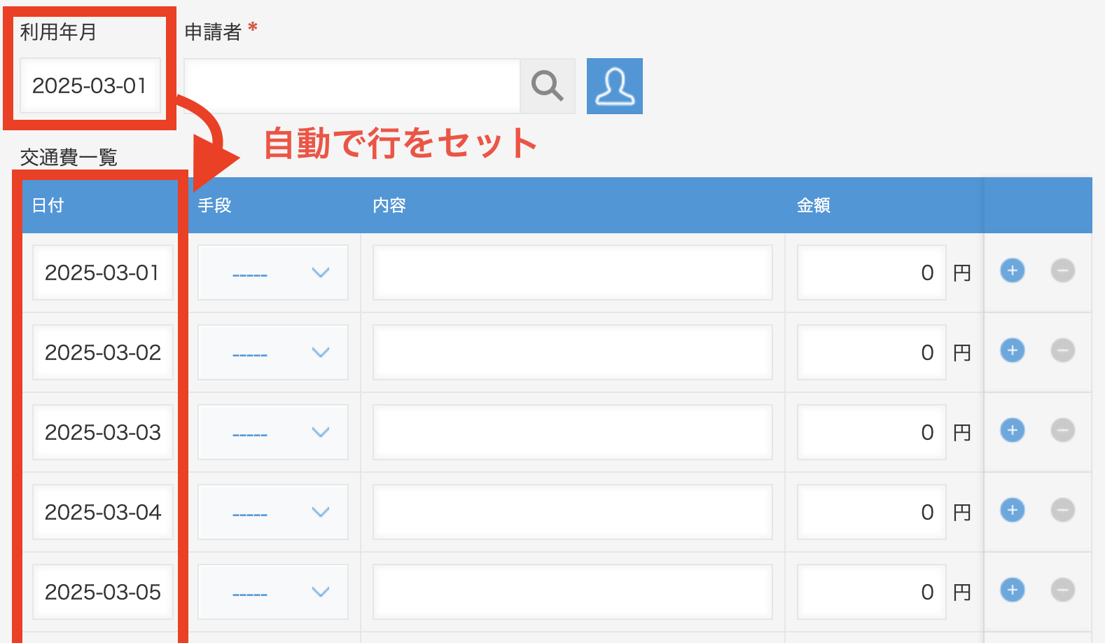Viewport: 1105px width, 643px height.
Task: Remove the 2025-03-03 row
Action: tap(1063, 430)
